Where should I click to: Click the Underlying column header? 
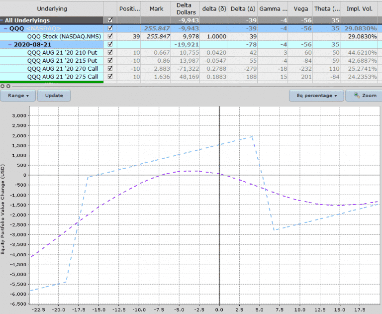tap(52, 9)
